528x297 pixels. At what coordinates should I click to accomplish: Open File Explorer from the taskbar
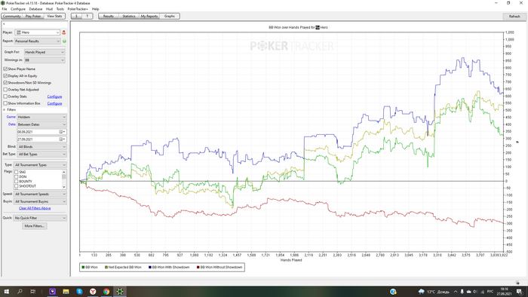click(x=66, y=291)
